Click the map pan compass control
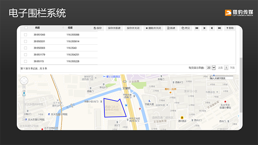This screenshot has width=258, height=145. point(24,81)
